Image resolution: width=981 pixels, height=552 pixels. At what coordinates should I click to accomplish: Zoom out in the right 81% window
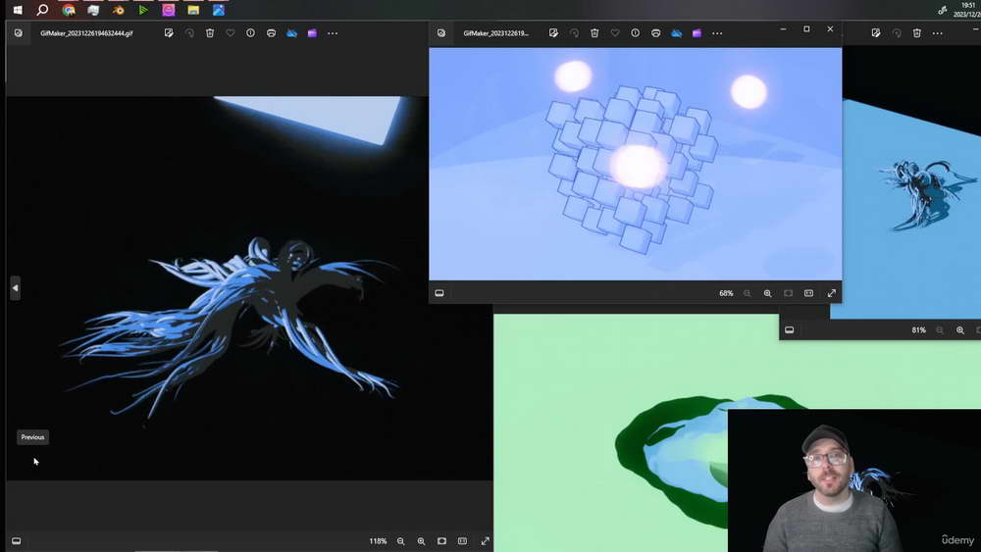940,330
